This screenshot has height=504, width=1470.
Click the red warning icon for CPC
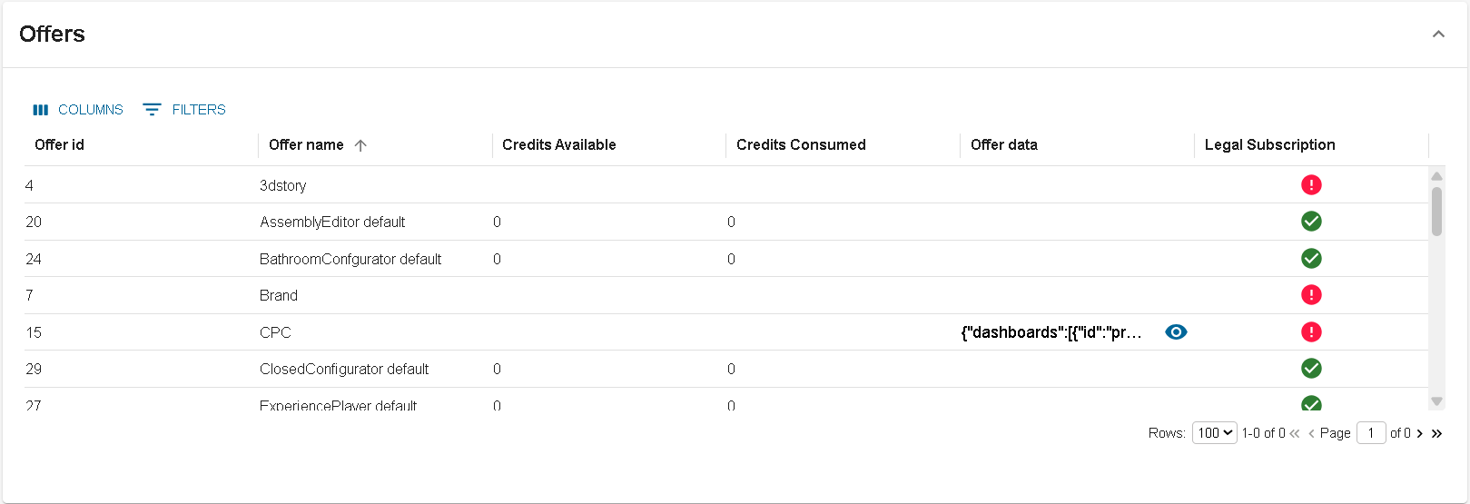tap(1310, 332)
